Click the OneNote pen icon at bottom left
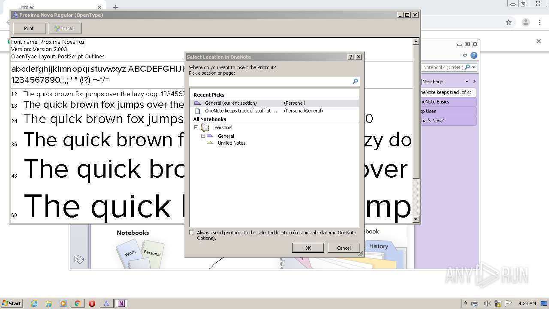This screenshot has width=549, height=309. [x=78, y=259]
